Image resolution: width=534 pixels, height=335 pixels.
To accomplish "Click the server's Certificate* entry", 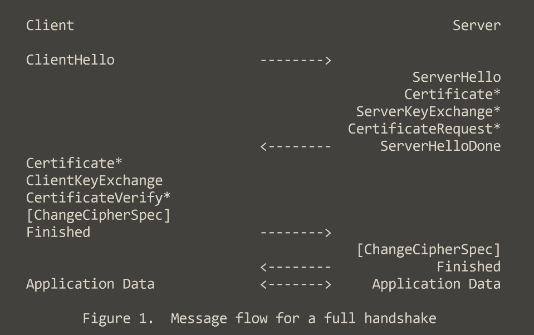I will pyautogui.click(x=452, y=94).
